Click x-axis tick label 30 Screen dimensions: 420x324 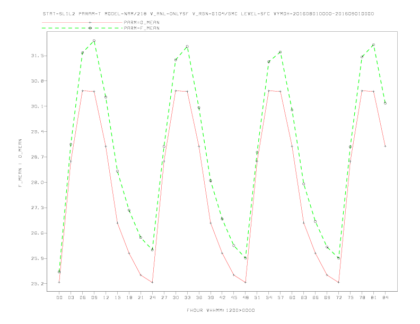click(176, 298)
